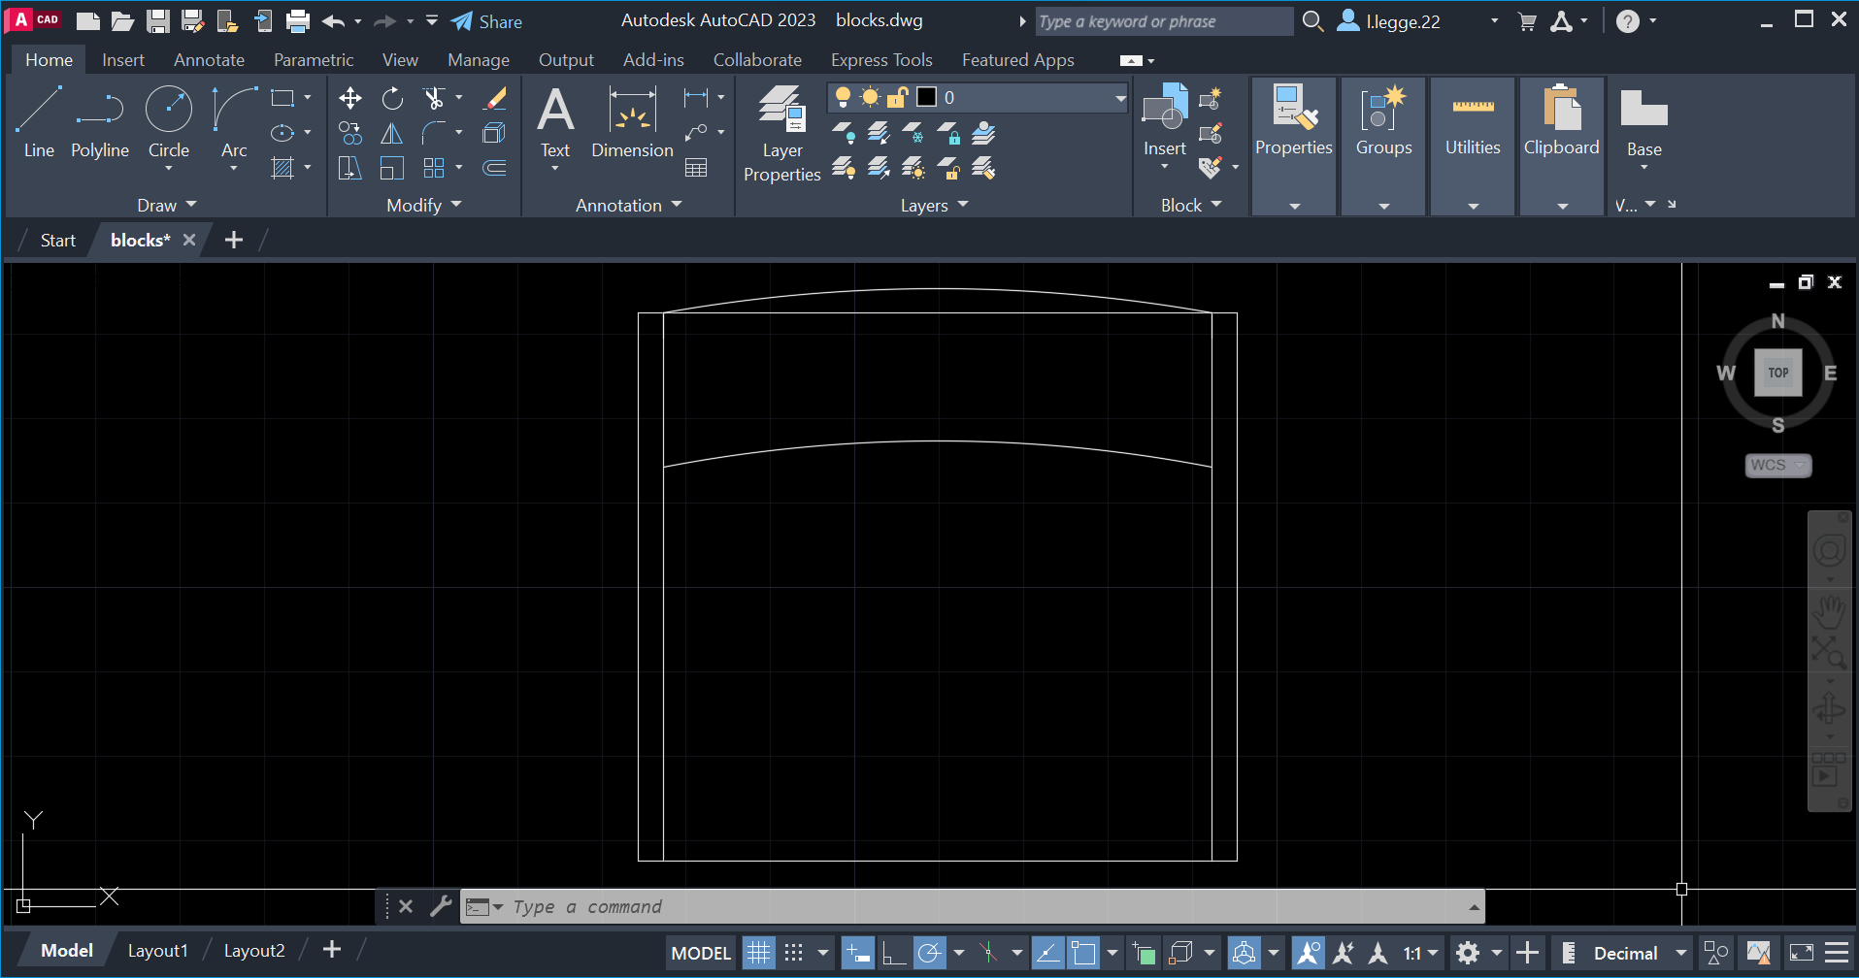Click the Fillet tool icon
Screen dimensions: 1859x978
[x=434, y=133]
